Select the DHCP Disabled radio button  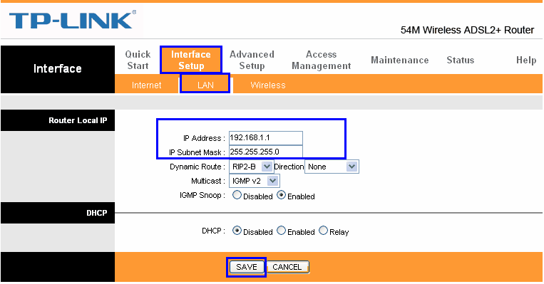(x=237, y=231)
